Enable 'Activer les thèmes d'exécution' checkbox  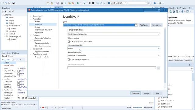69,42
